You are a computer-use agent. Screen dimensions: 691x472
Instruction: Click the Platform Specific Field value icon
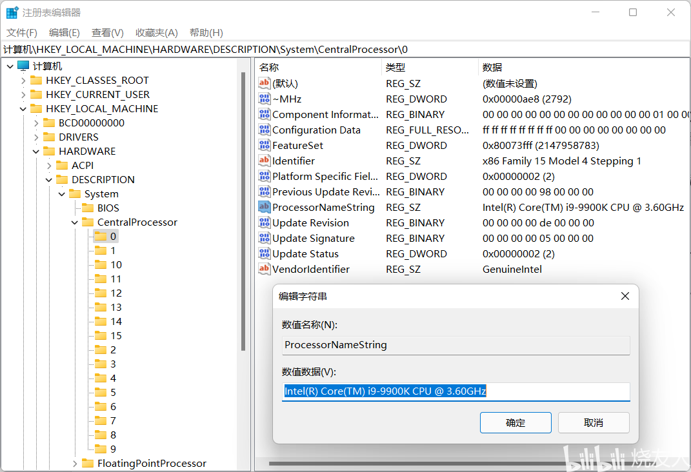click(x=264, y=176)
